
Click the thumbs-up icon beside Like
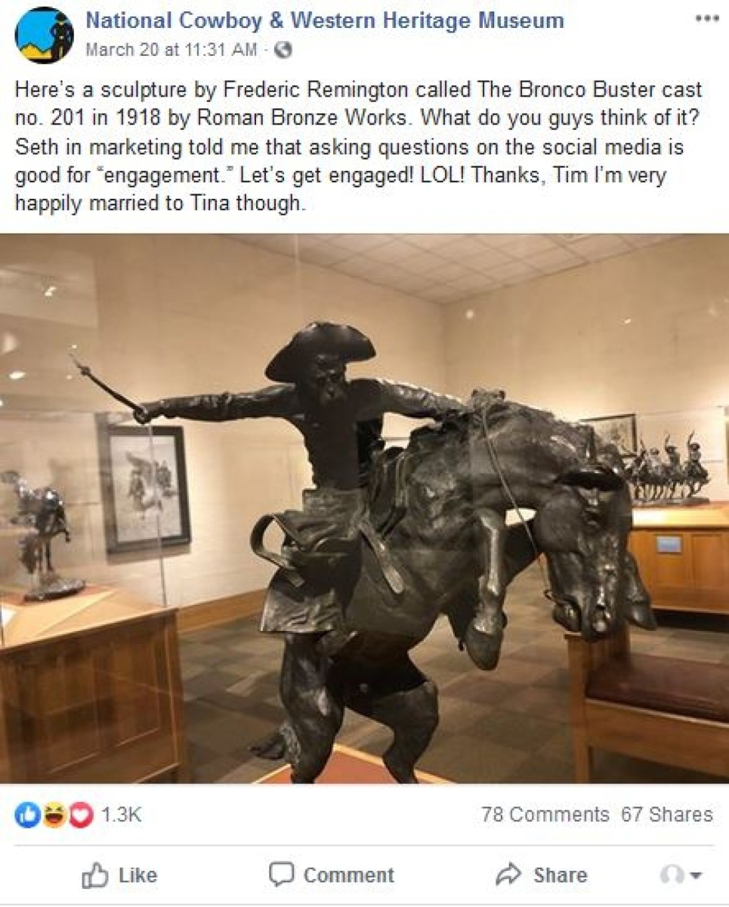[94, 875]
